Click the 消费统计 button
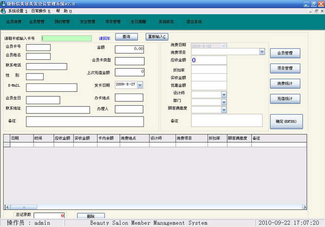The height and width of the screenshot is (227, 325). [285, 84]
